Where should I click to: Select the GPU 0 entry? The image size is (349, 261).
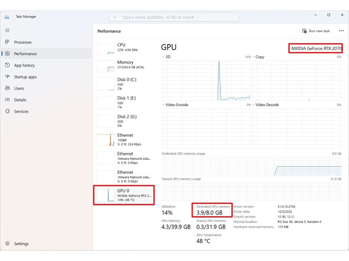(124, 195)
